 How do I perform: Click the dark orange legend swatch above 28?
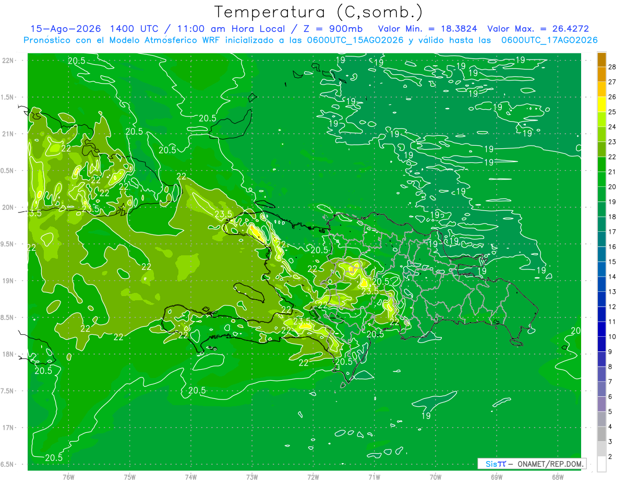click(601, 60)
